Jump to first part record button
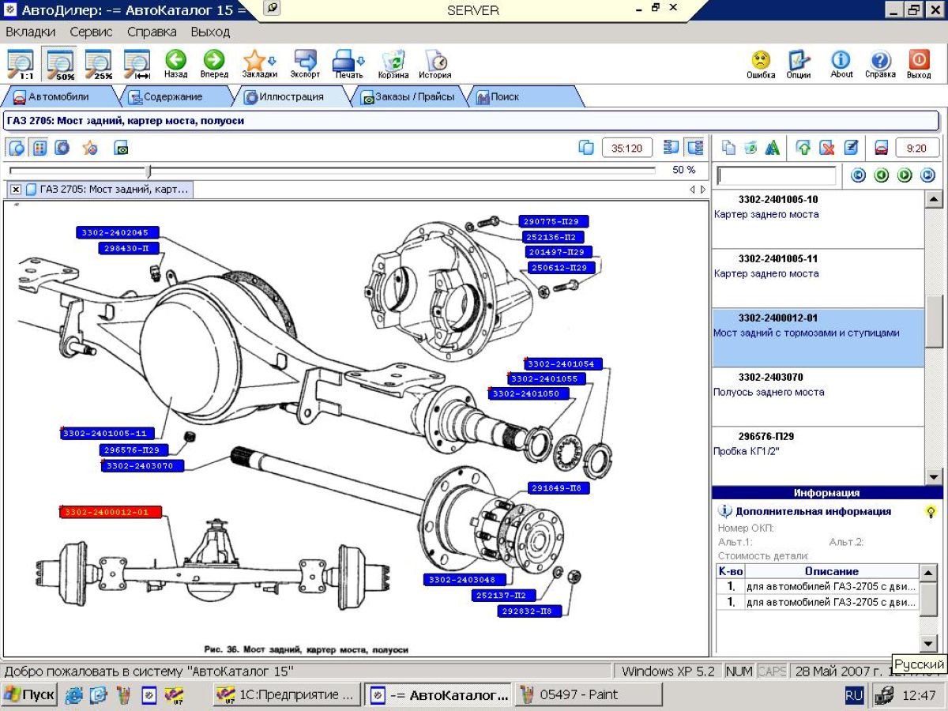The image size is (948, 711). coord(858,175)
